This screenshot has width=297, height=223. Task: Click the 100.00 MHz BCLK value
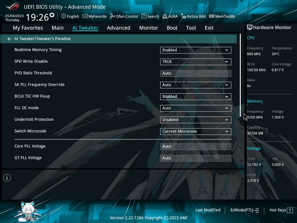click(x=256, y=70)
